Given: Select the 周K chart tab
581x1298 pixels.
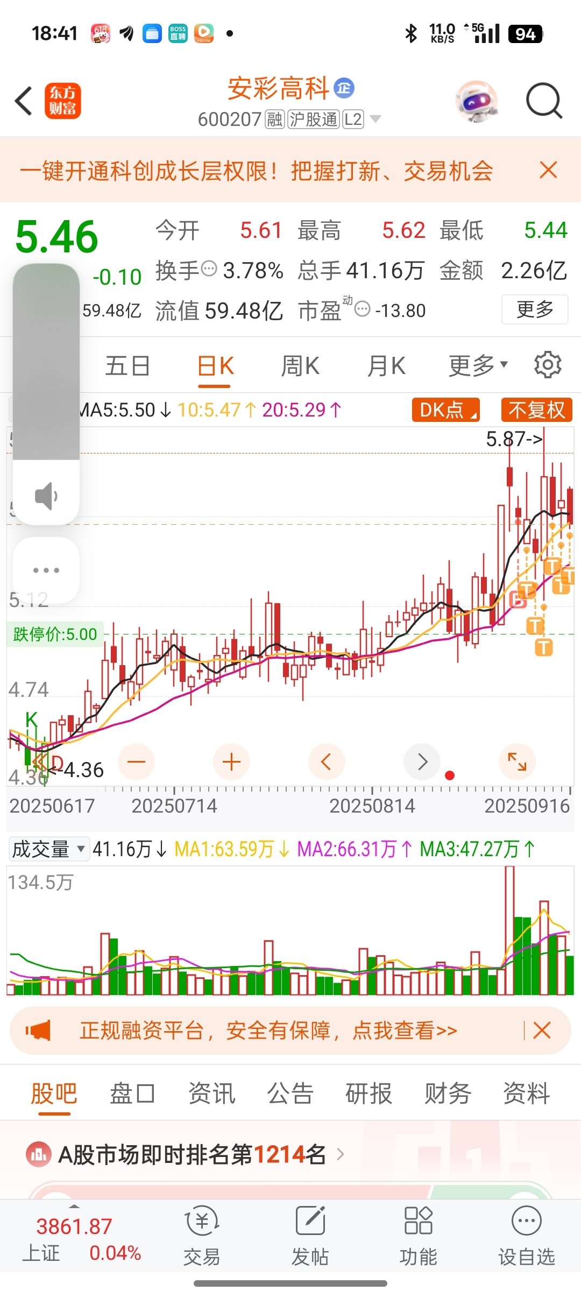Looking at the screenshot, I should click(300, 366).
